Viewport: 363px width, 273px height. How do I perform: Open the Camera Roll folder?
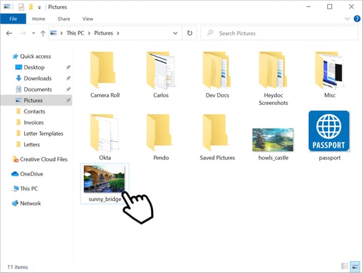(105, 75)
